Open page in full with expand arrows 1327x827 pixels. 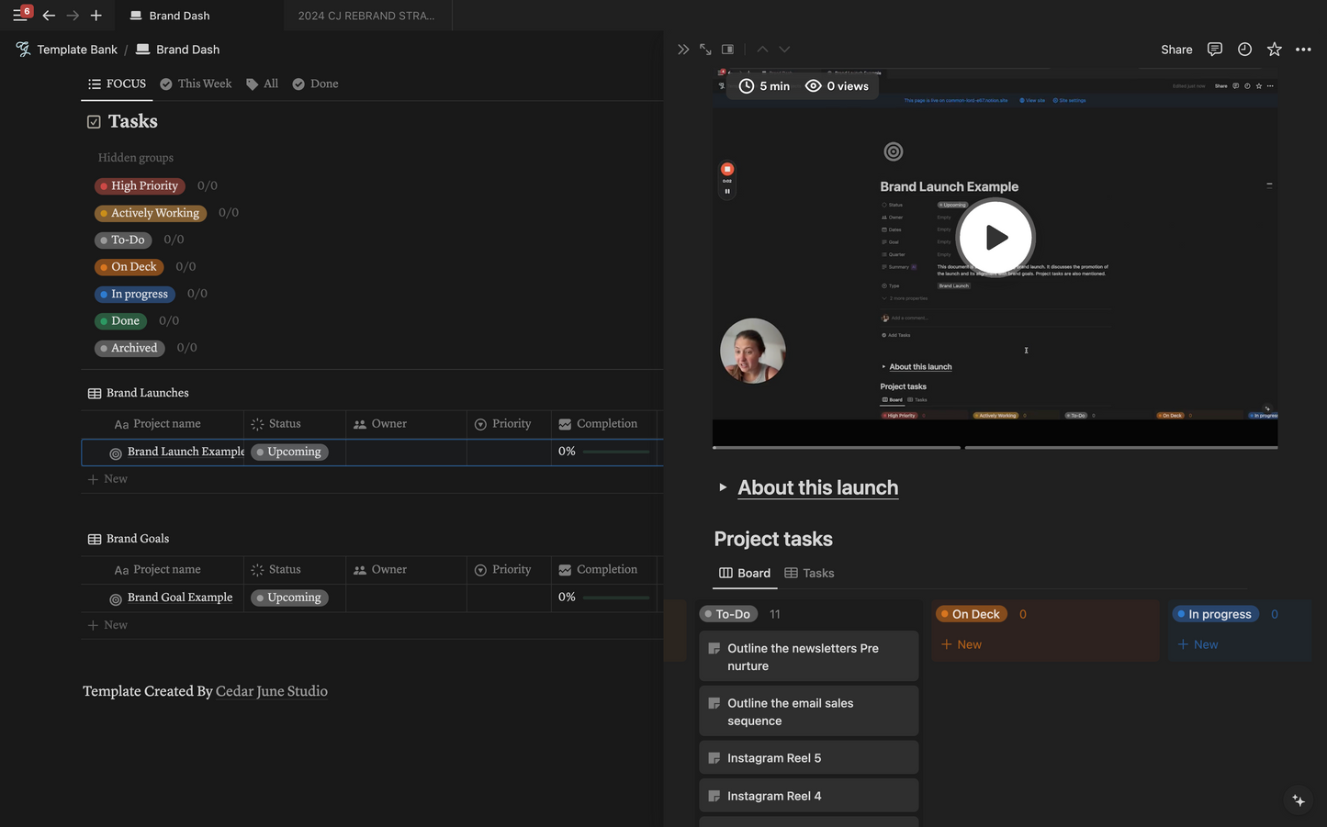click(x=705, y=50)
